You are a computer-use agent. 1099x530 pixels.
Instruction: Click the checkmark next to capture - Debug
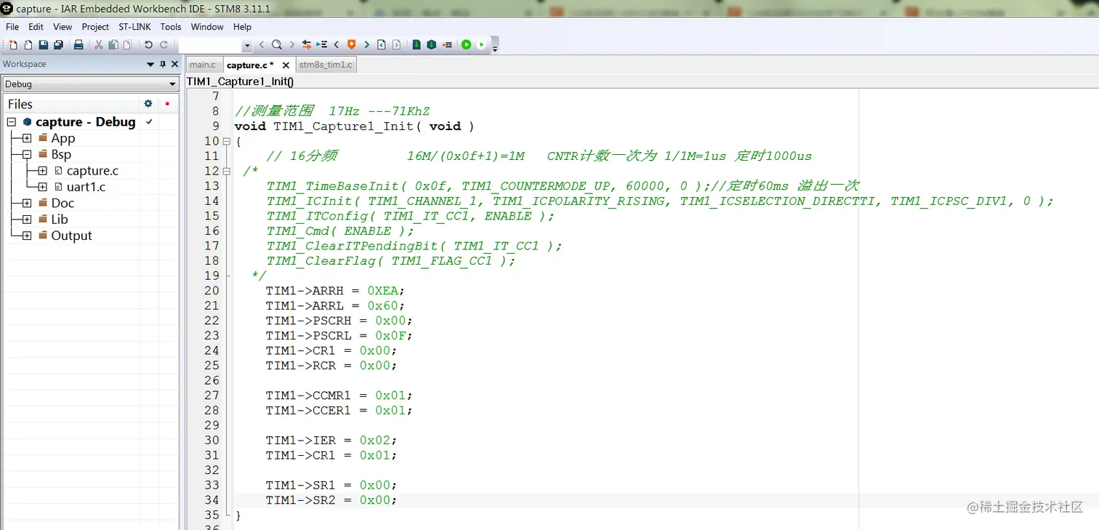149,122
